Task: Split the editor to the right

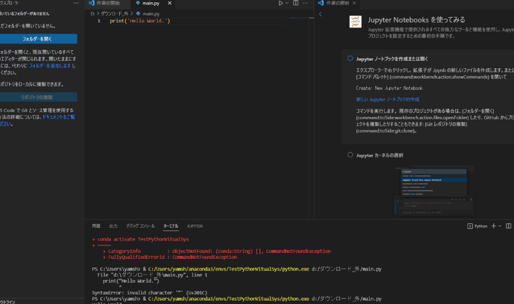Action: (x=296, y=3)
